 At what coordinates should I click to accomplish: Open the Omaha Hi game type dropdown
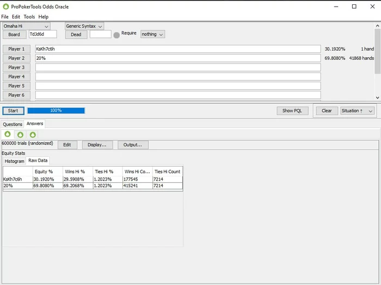click(x=26, y=26)
